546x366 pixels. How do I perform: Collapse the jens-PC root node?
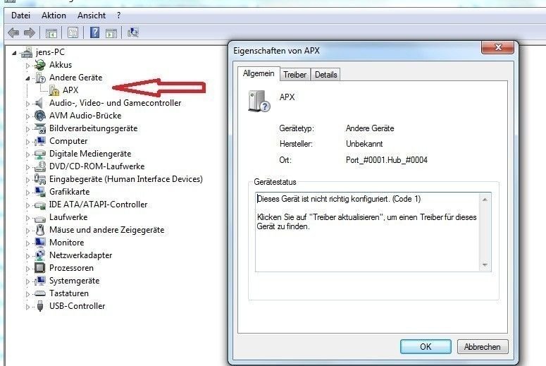click(14, 53)
